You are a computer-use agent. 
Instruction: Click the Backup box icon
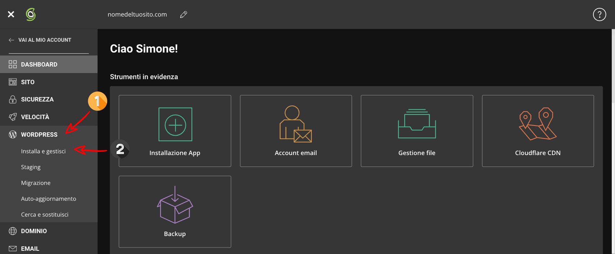(175, 205)
